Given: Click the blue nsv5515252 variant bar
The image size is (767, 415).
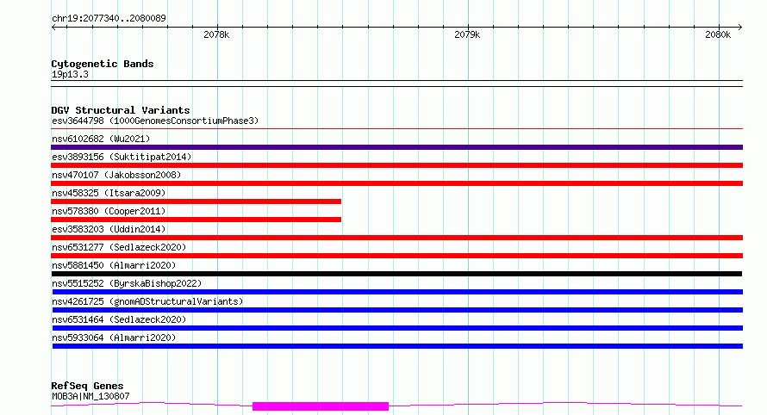Looking at the screenshot, I should (397, 292).
